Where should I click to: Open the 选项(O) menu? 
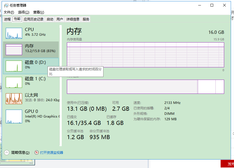click(23, 12)
